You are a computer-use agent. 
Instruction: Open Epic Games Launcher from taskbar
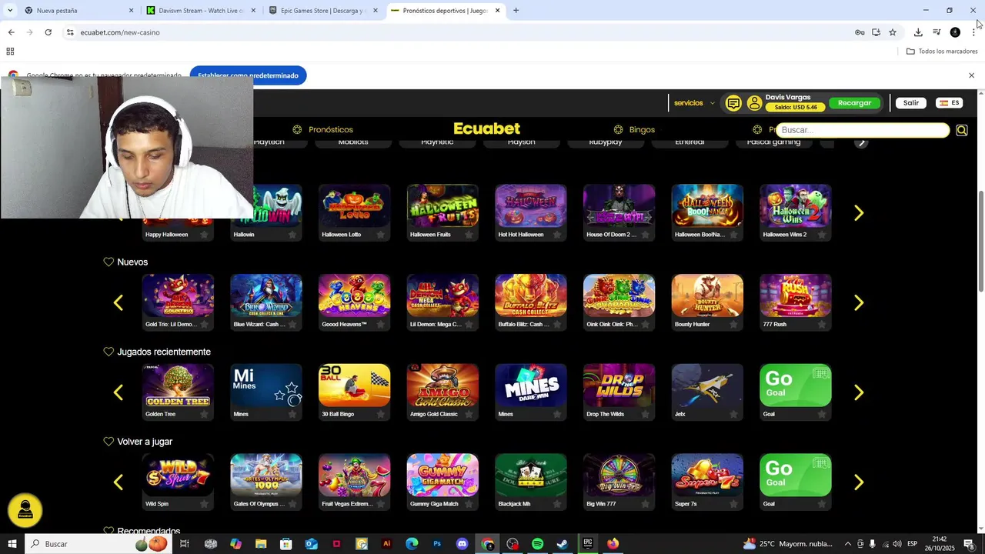pos(588,544)
